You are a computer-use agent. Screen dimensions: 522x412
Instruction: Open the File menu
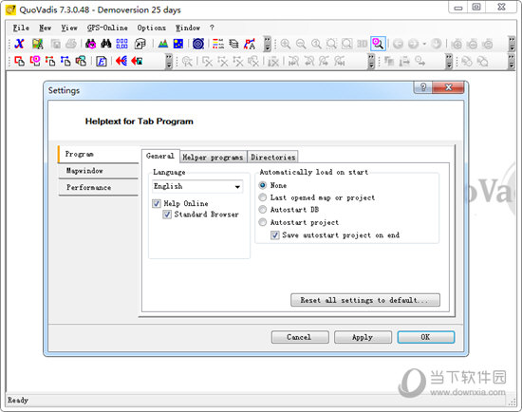pos(21,28)
